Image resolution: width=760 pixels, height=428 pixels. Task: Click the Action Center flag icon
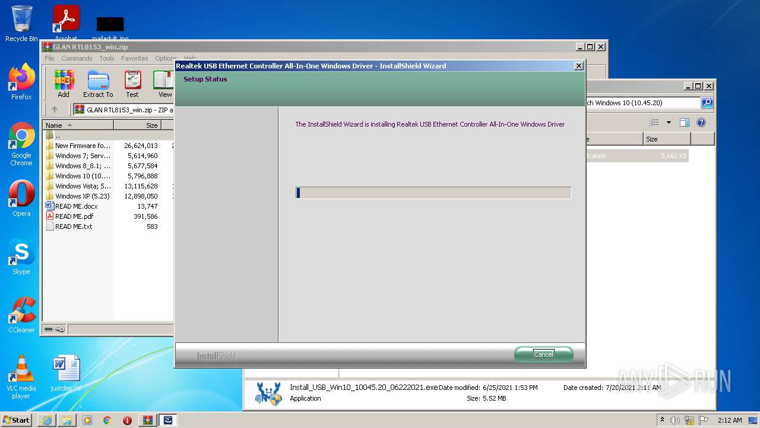704,420
